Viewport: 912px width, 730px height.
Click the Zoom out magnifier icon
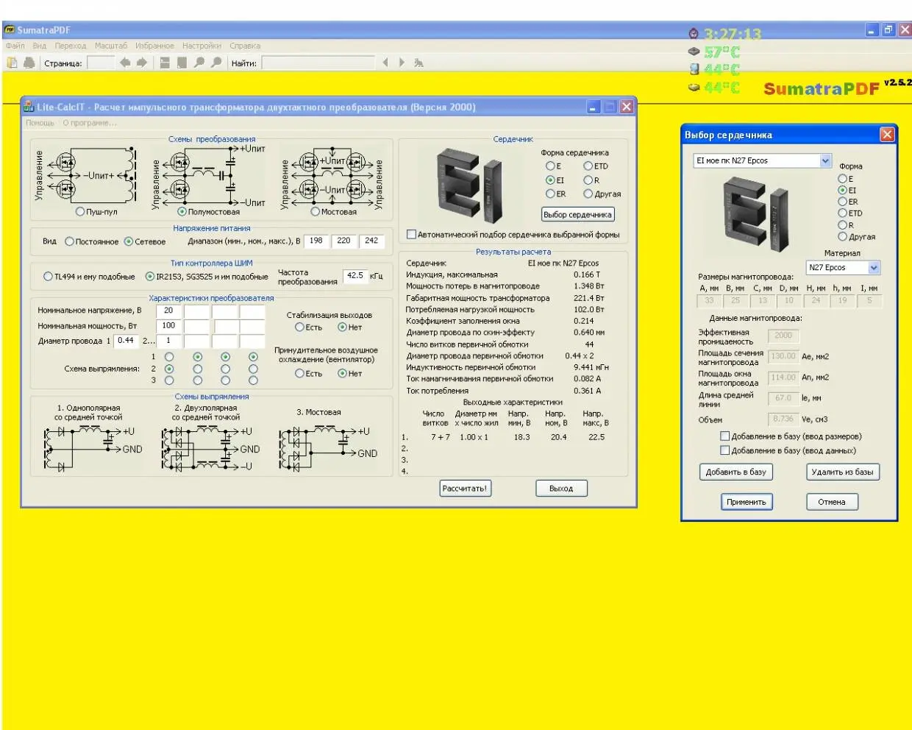(199, 63)
